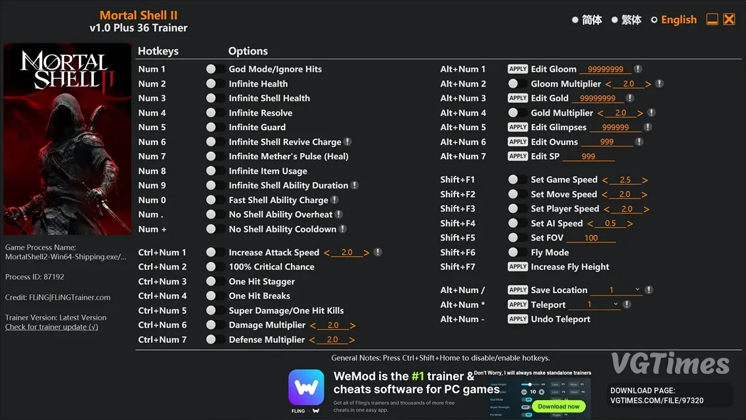Screen dimensions: 746x420
Task: Click info icon for Increase Attack Speed
Action: coord(377,253)
